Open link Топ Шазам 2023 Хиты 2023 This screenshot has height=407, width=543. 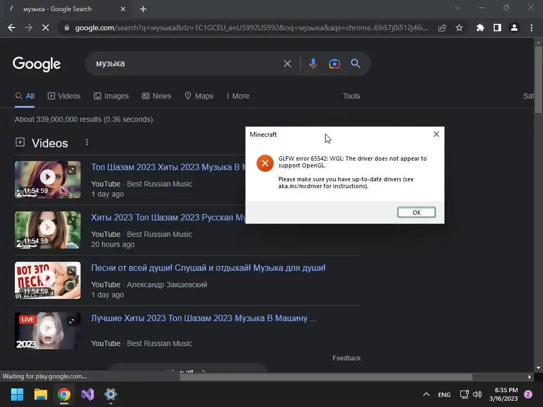tap(168, 167)
